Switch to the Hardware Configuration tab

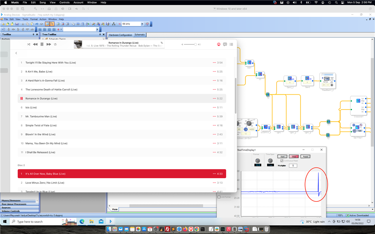(x=120, y=35)
